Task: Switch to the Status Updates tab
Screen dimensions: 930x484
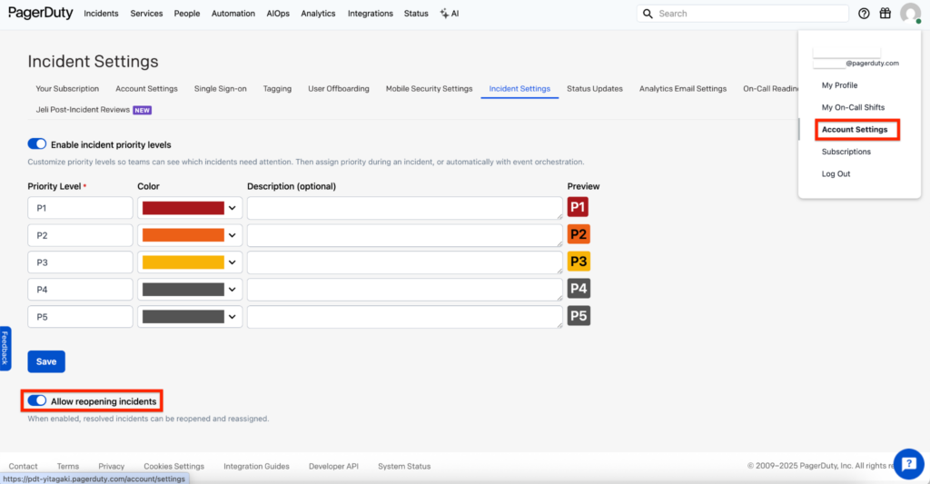Action: click(595, 89)
